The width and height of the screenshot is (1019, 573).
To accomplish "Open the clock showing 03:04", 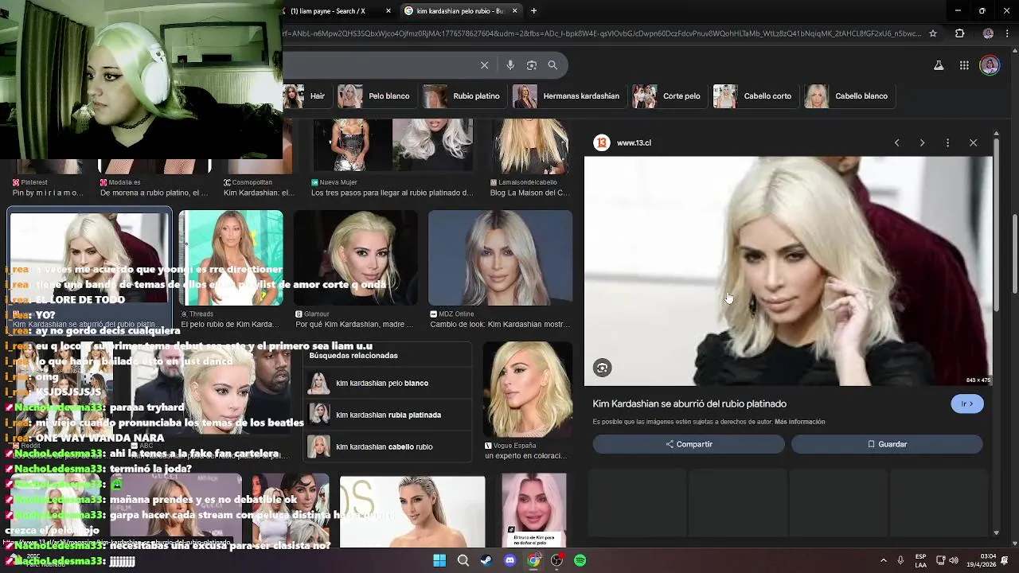I will coord(982,560).
